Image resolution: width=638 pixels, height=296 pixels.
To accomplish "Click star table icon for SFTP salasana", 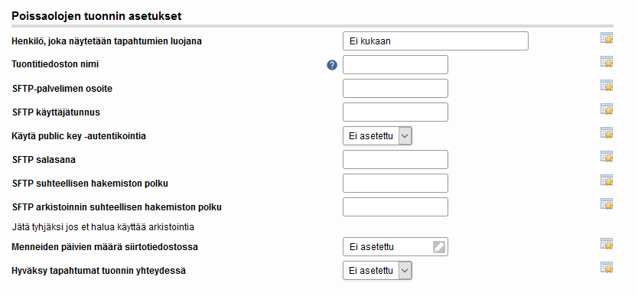I will click(607, 157).
